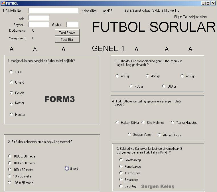The height and width of the screenshot is (192, 217).
Task: Click the Adı text box
Action: pyautogui.click(x=39, y=18)
